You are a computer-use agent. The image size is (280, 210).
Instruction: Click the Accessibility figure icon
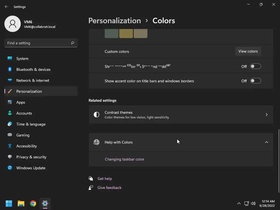click(x=10, y=146)
